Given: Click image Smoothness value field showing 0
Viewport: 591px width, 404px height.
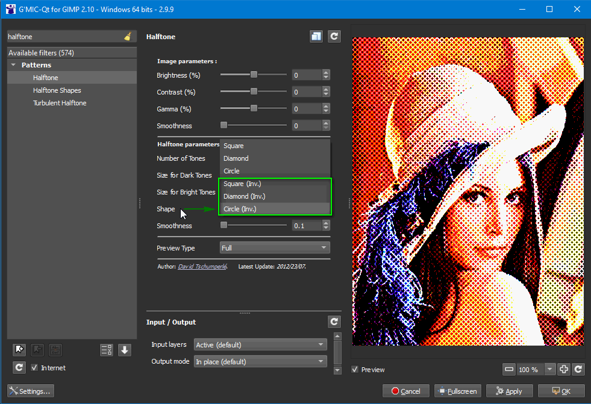Looking at the screenshot, I should (x=307, y=126).
